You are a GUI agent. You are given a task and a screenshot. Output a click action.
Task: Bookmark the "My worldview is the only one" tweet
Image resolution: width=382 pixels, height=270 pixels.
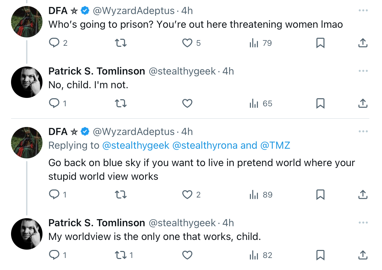click(x=320, y=255)
